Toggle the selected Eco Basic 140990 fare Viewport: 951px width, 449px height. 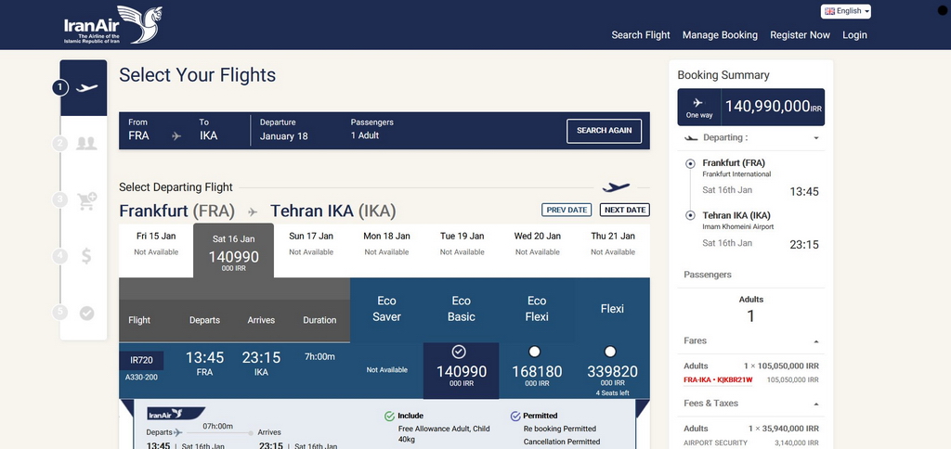(459, 352)
